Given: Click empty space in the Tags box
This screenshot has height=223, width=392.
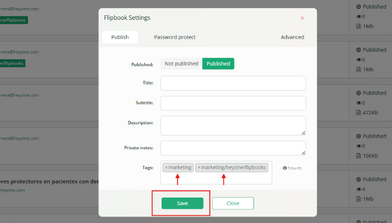Looking at the screenshot, I should [216, 179].
